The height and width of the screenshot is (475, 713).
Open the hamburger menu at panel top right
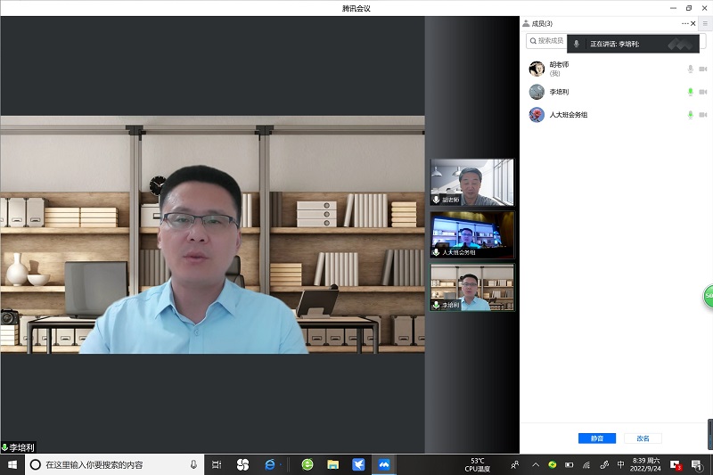pyautogui.click(x=705, y=23)
